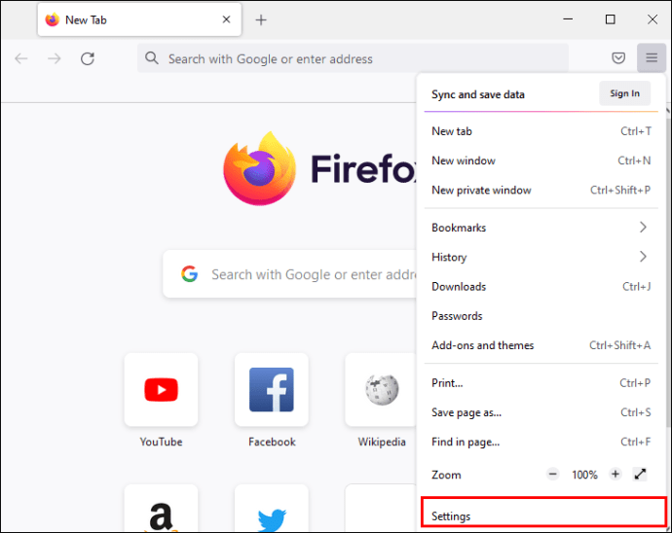Open Add-ons and themes
Screen dimensions: 672x533
[x=541, y=345]
